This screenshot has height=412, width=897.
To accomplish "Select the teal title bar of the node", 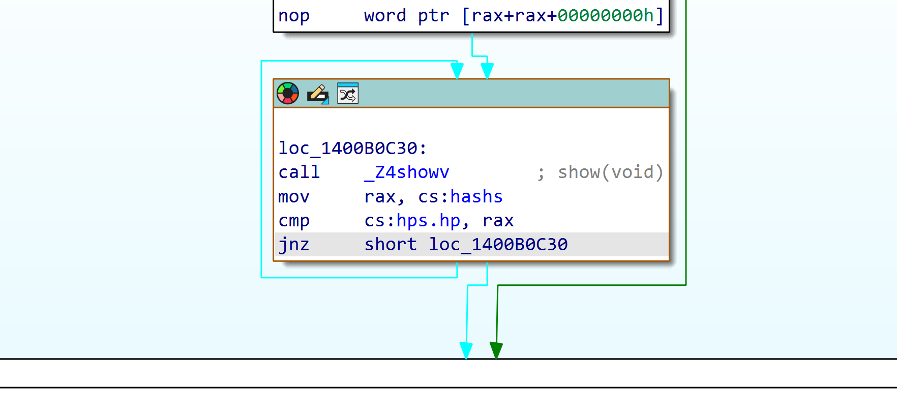I will tap(509, 94).
